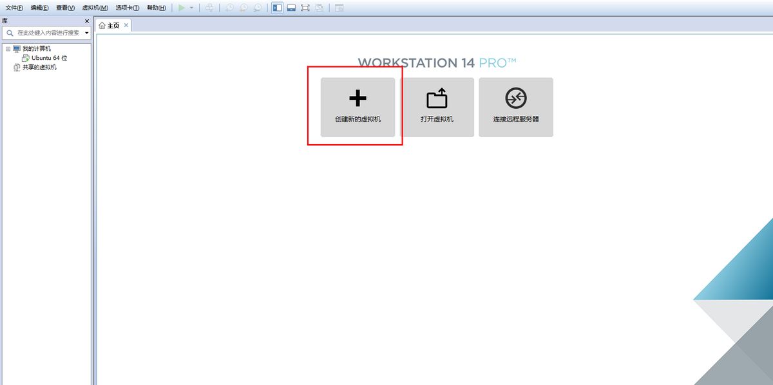The width and height of the screenshot is (773, 385).
Task: Switch to full screen mode icon
Action: [305, 8]
